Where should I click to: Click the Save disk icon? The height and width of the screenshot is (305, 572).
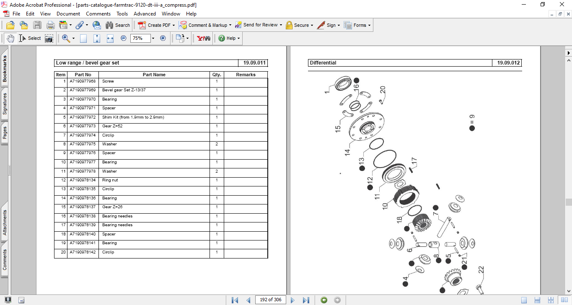(x=37, y=25)
